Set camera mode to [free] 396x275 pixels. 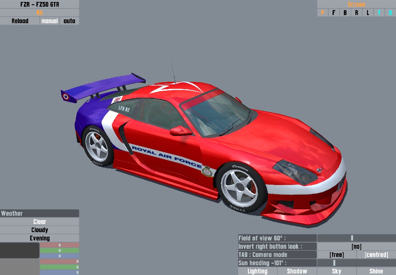[x=337, y=255]
